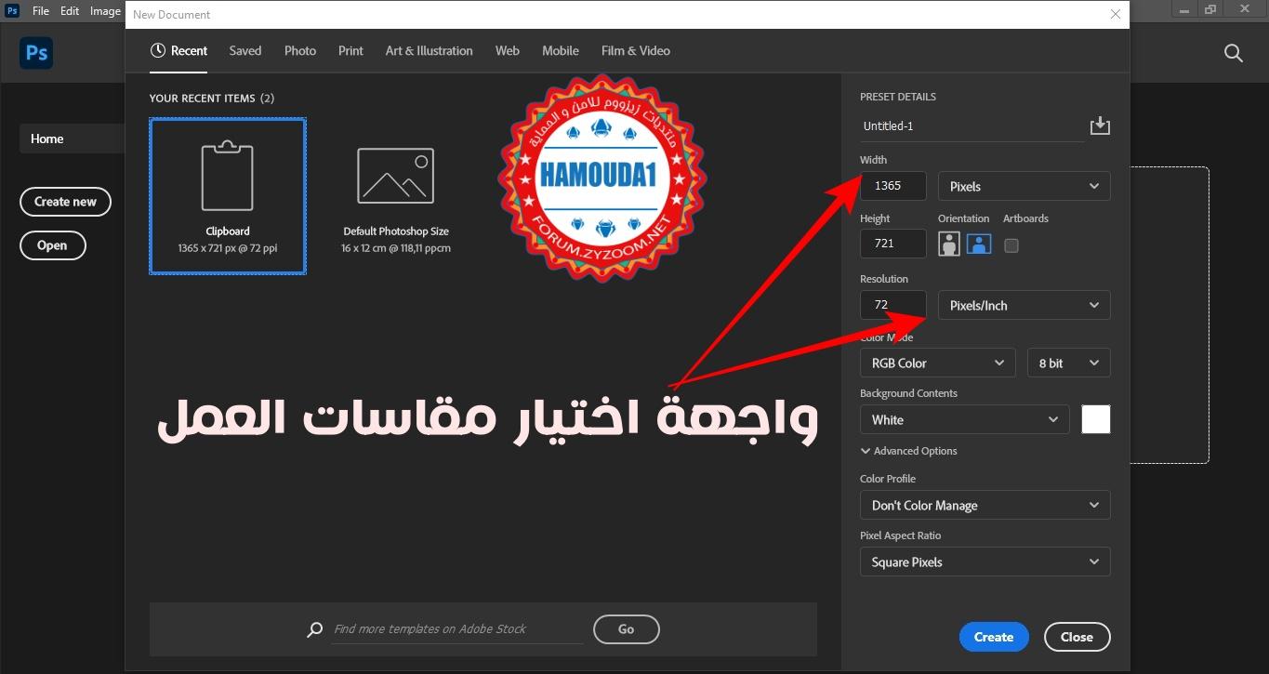1269x674 pixels.
Task: Save document preset icon next to Untitled-1
Action: coord(1100,126)
